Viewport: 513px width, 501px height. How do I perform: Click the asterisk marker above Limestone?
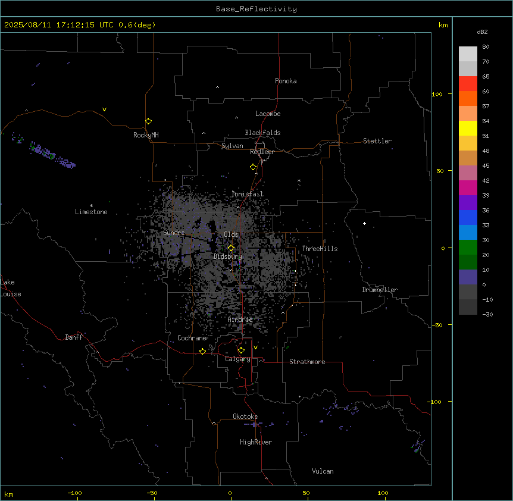pyautogui.click(x=91, y=206)
